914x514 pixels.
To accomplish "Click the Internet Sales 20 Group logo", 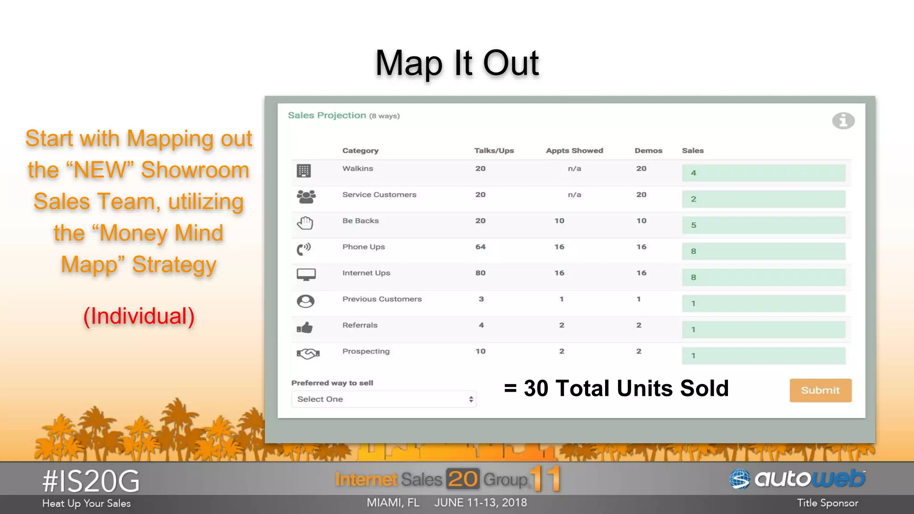I will click(448, 479).
